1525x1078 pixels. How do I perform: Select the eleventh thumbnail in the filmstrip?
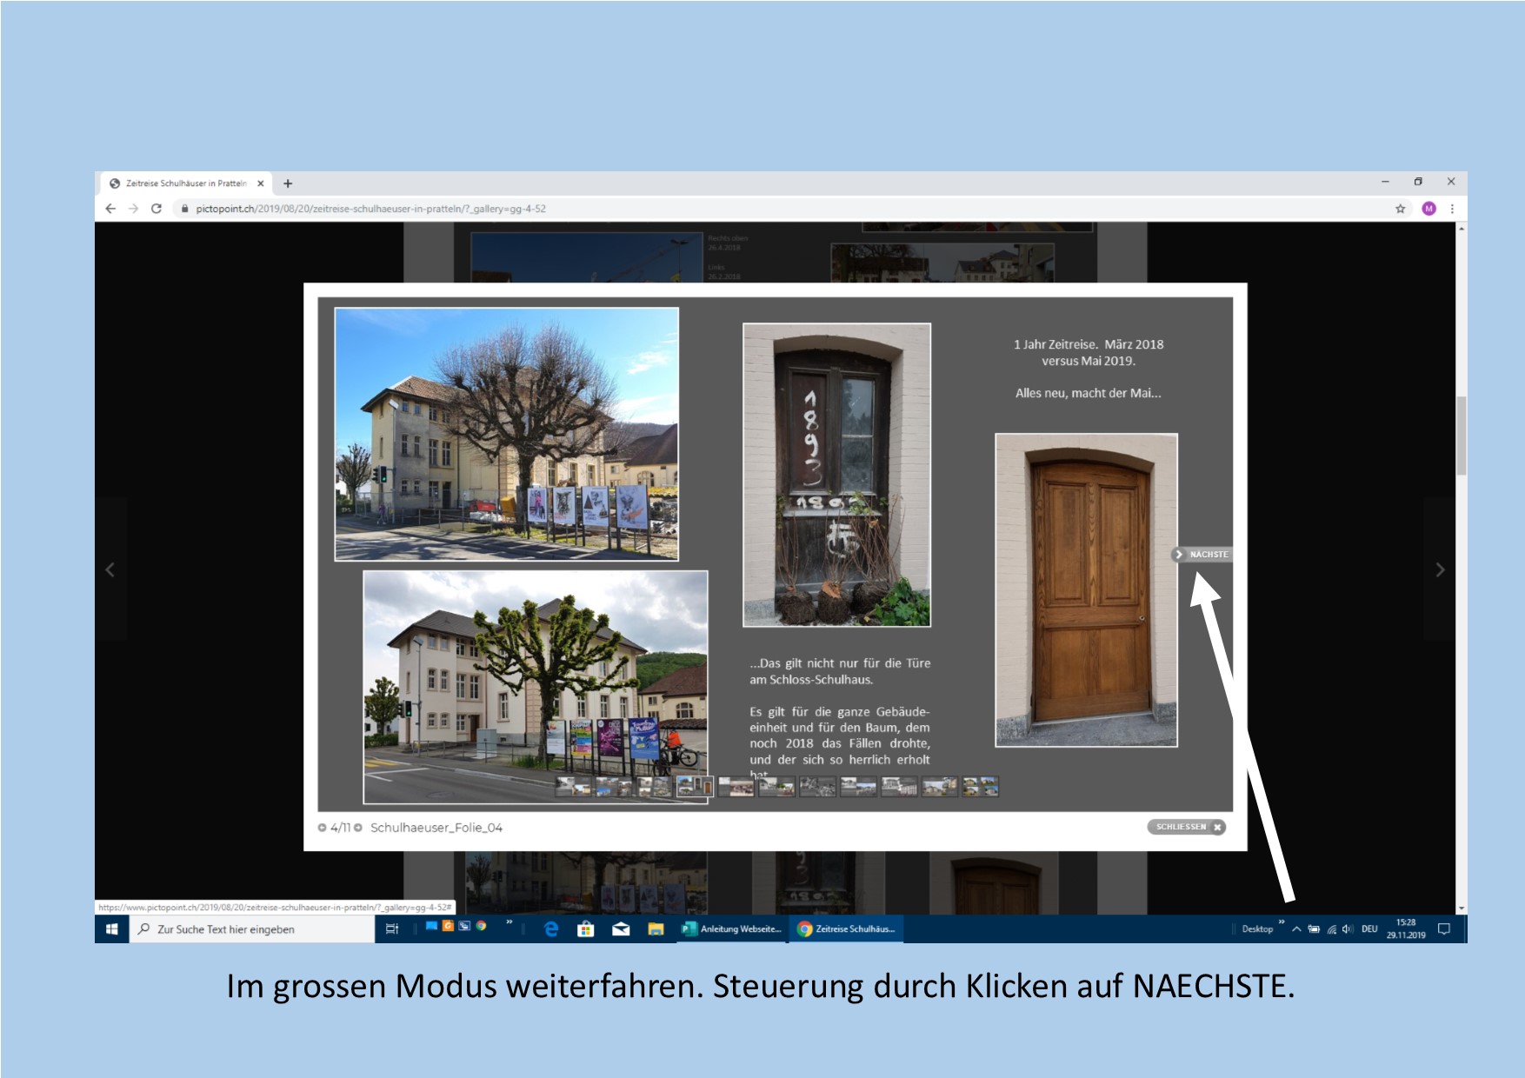[981, 787]
